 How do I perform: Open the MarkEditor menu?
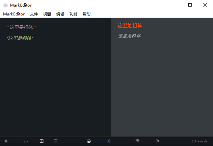click(14, 14)
